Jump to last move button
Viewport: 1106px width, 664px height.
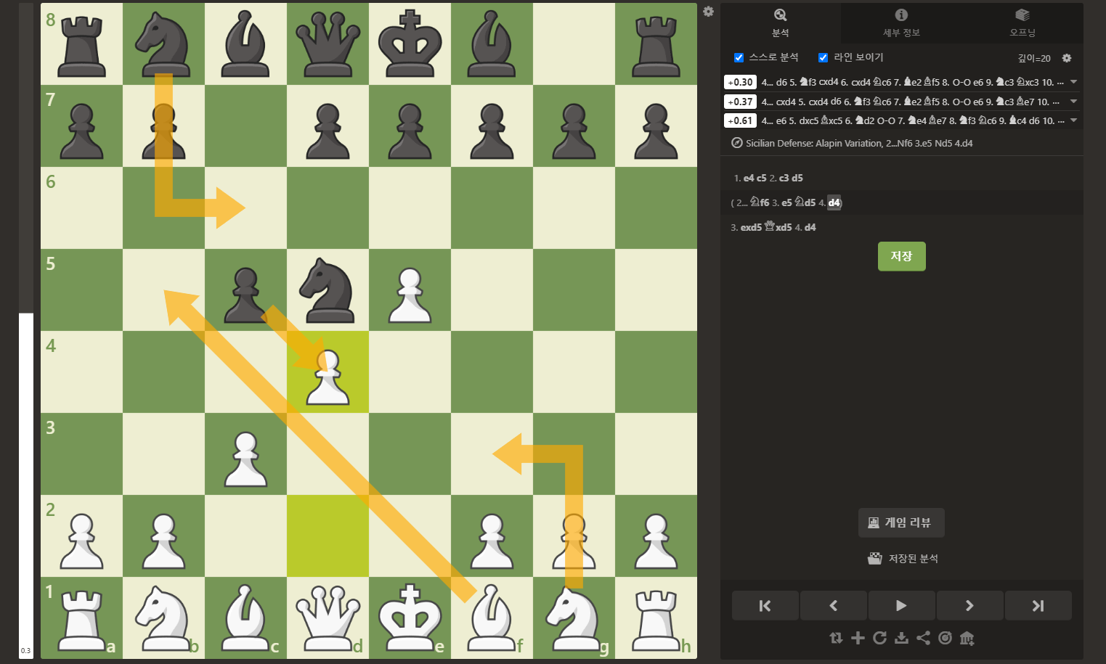[1038, 605]
